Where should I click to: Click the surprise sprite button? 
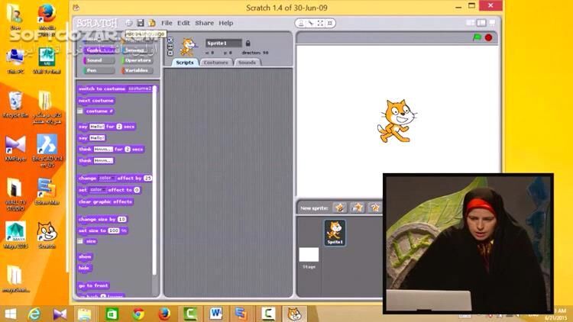374,208
